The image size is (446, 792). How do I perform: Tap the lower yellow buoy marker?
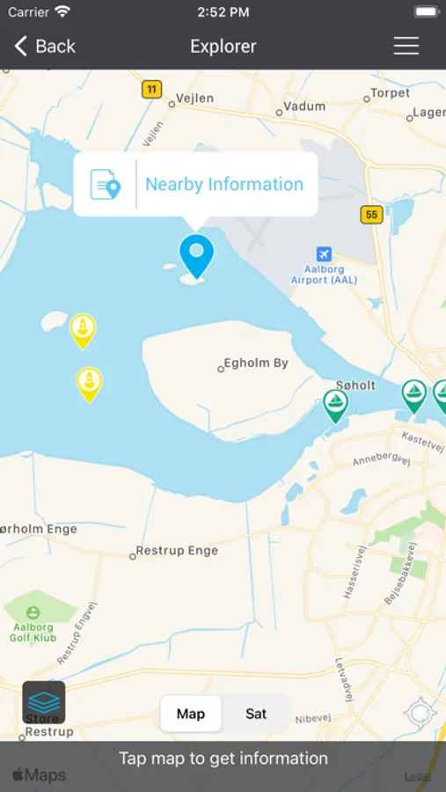tap(90, 385)
